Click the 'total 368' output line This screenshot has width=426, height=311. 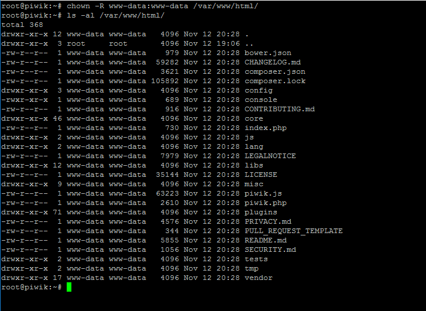pos(22,25)
